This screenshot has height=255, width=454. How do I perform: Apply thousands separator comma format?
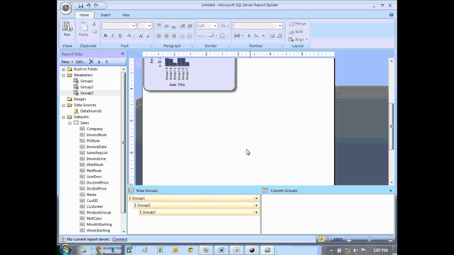[264, 36]
